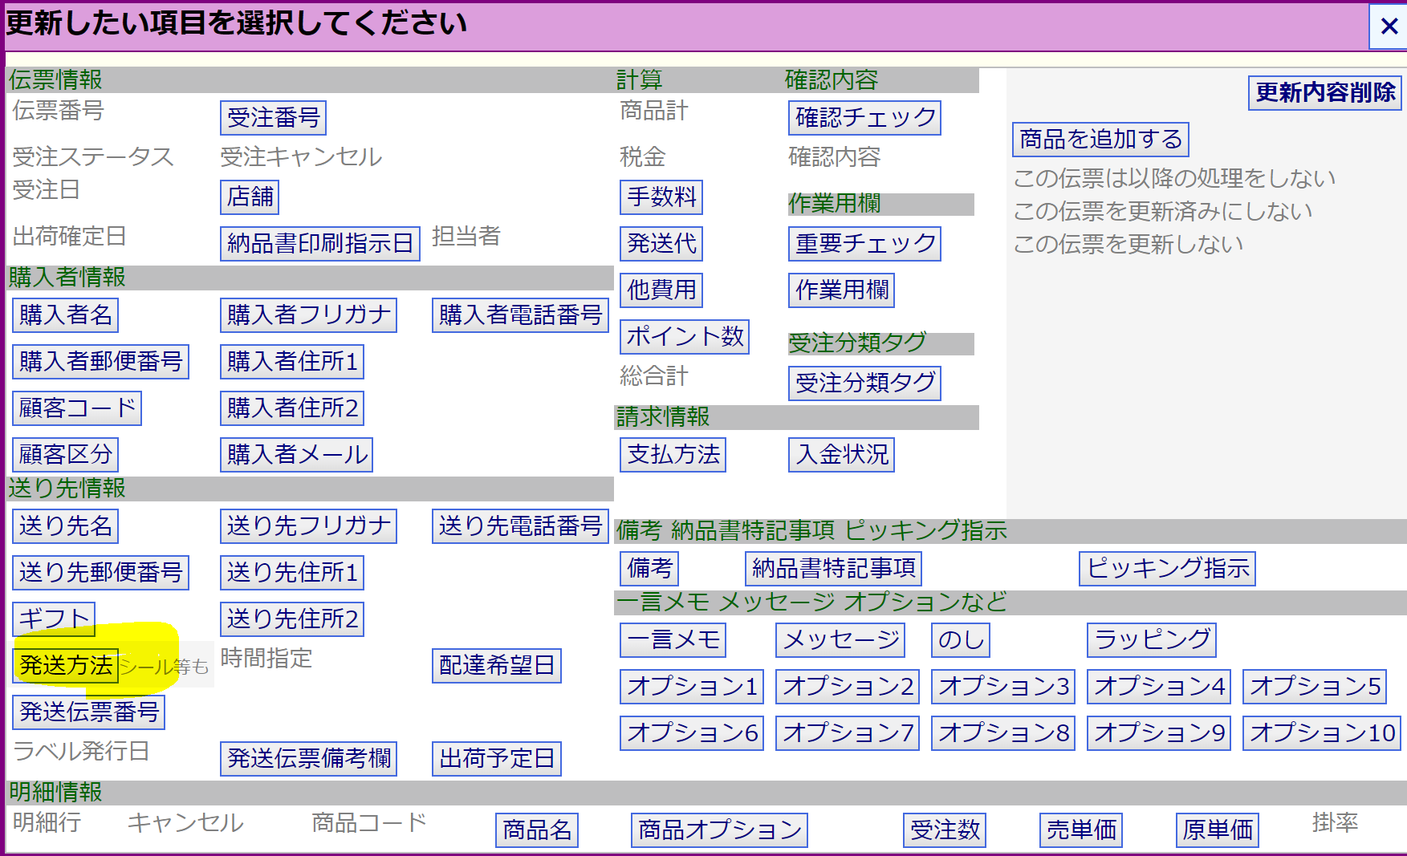The height and width of the screenshot is (856, 1407).
Task: Select the 受注番号 field button
Action: click(273, 118)
